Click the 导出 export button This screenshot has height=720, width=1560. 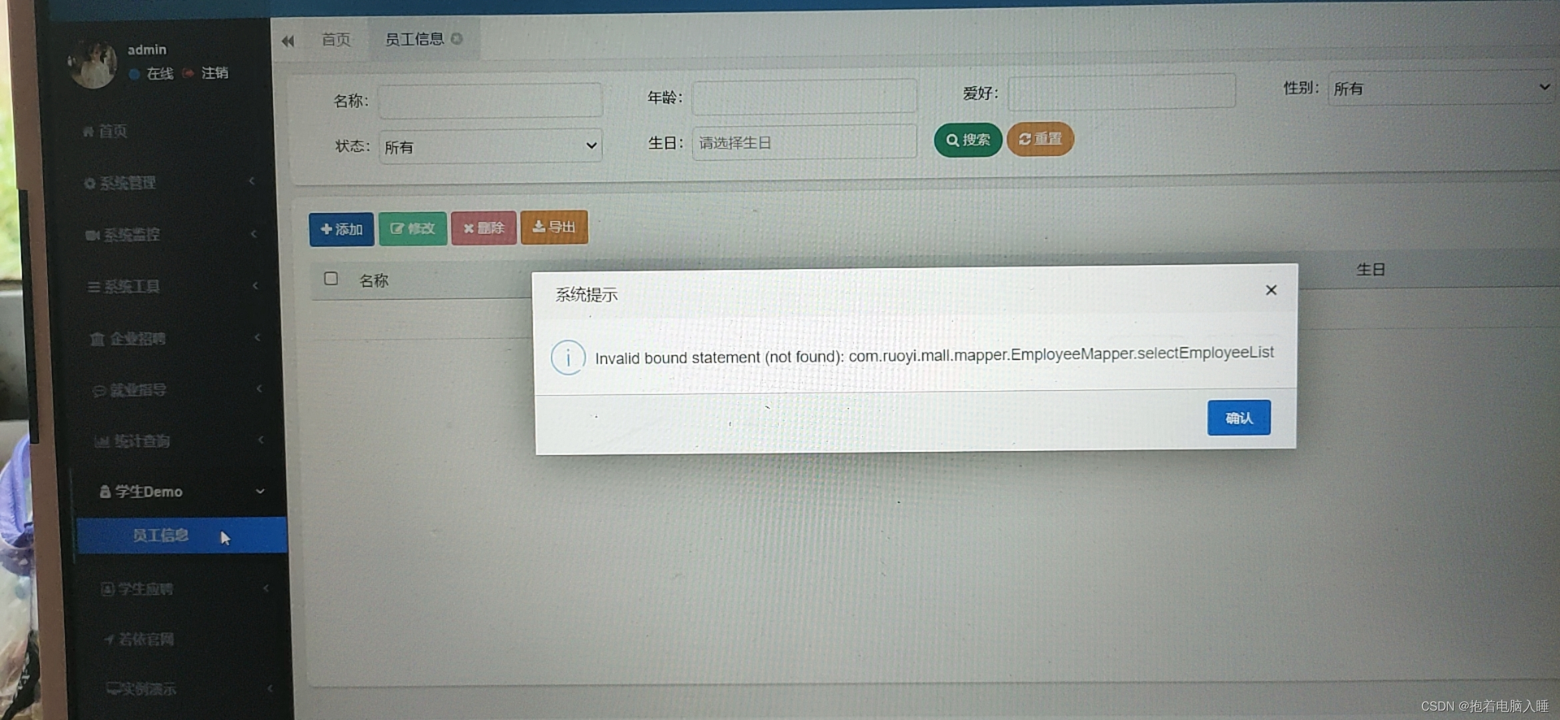(554, 227)
